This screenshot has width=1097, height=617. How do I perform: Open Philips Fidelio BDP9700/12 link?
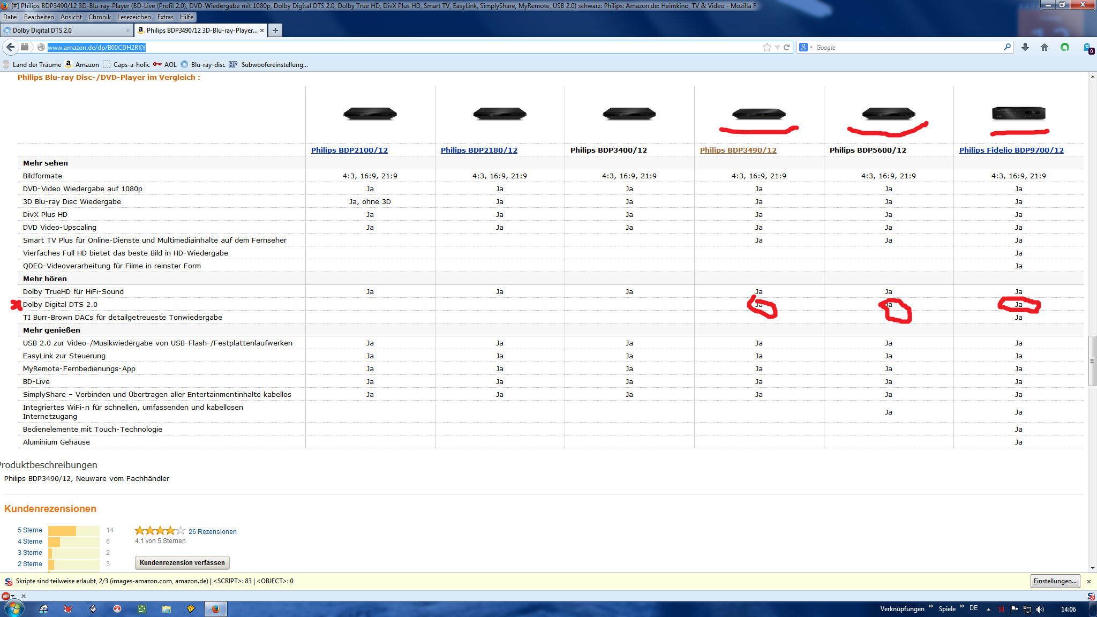tap(1011, 150)
